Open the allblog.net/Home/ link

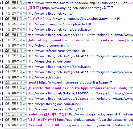tap(50, 14)
